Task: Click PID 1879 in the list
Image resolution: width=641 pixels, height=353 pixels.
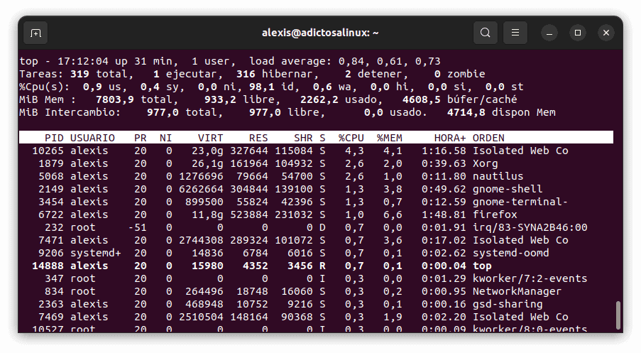Action: point(51,163)
